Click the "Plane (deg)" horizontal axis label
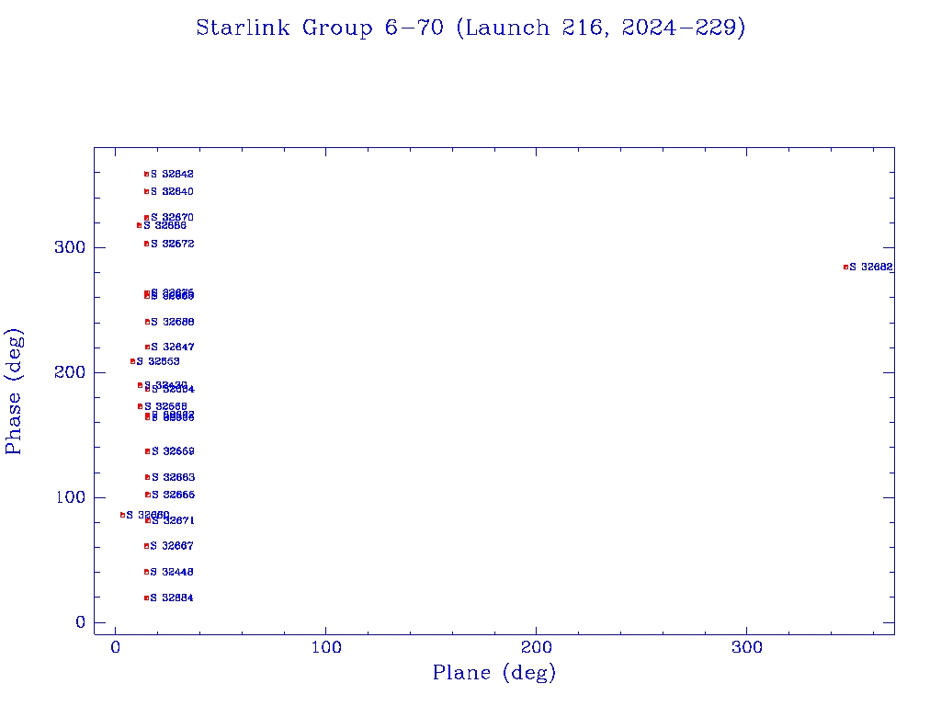This screenshot has height=706, width=941. pos(493,672)
